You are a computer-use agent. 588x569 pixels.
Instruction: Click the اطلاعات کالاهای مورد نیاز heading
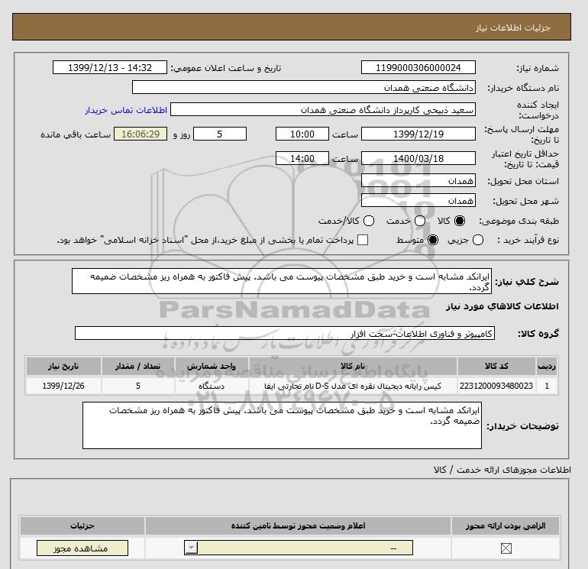(x=502, y=306)
